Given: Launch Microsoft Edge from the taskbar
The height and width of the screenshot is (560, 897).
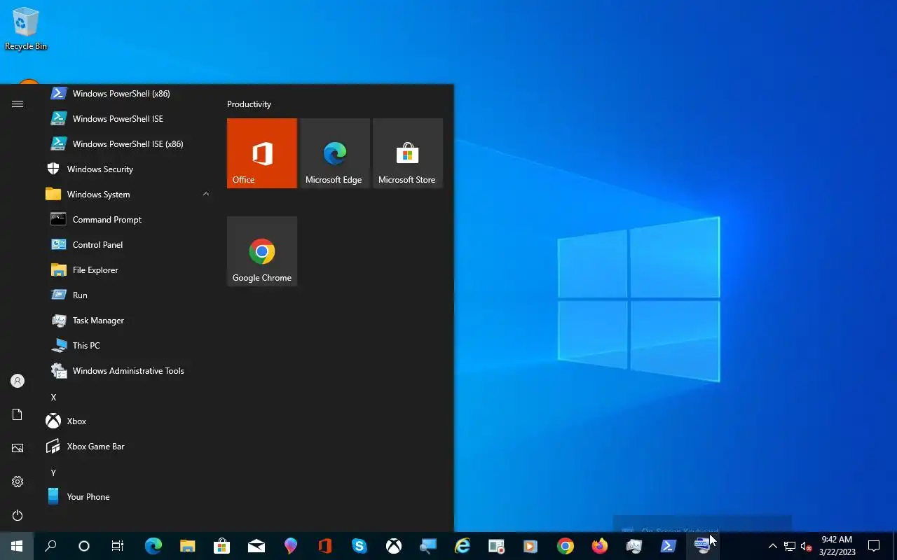Looking at the screenshot, I should click(153, 546).
